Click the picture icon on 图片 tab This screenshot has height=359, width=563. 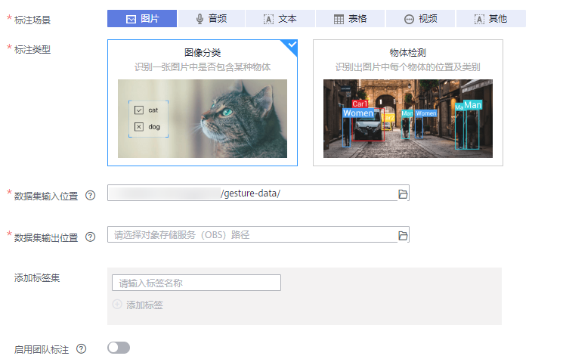click(131, 20)
